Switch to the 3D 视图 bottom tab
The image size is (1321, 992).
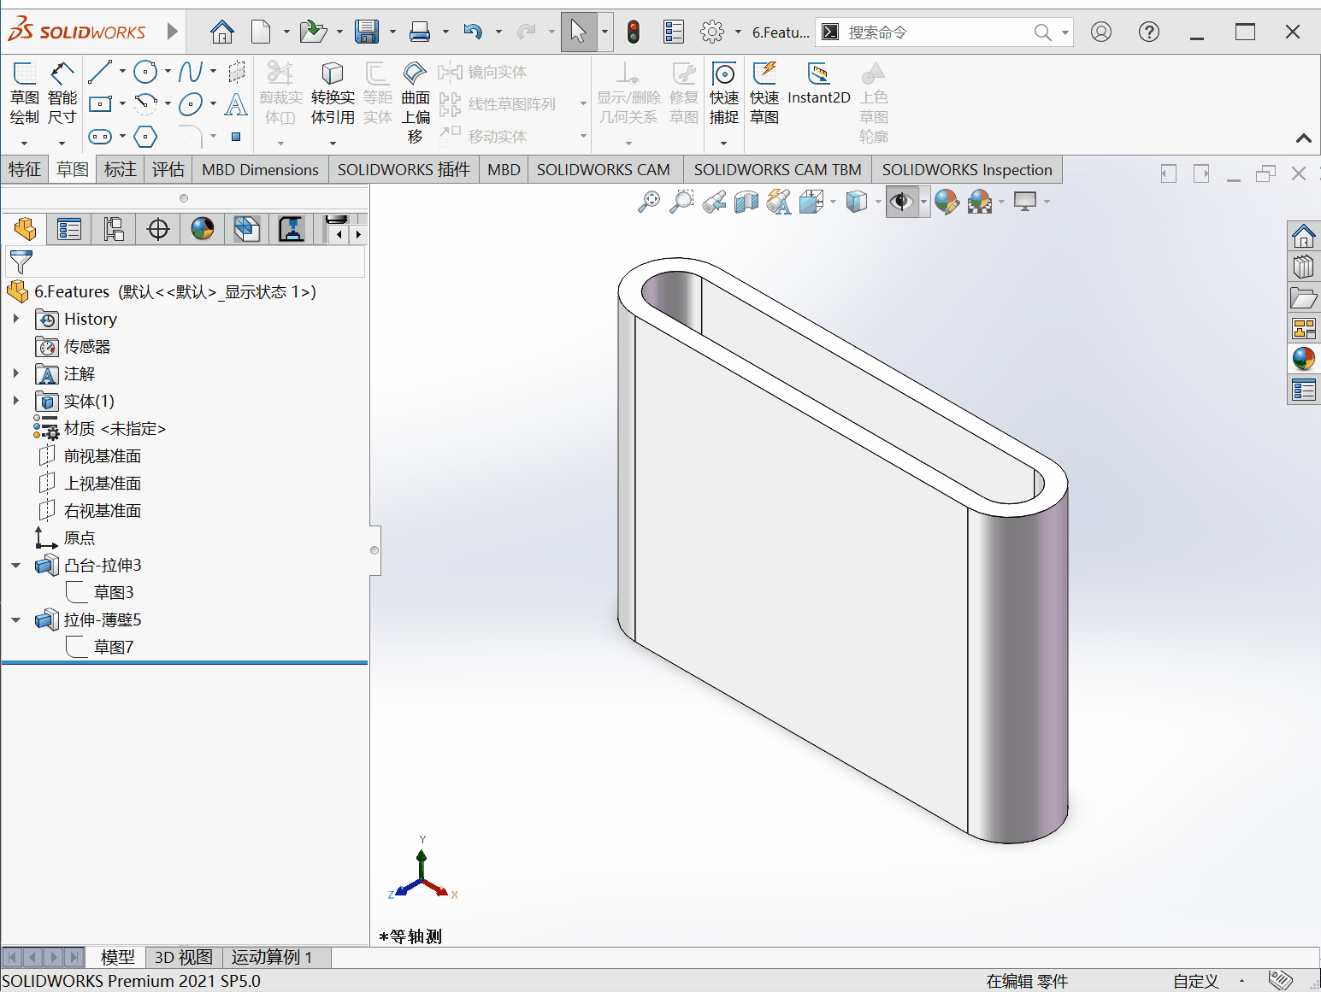tap(183, 957)
